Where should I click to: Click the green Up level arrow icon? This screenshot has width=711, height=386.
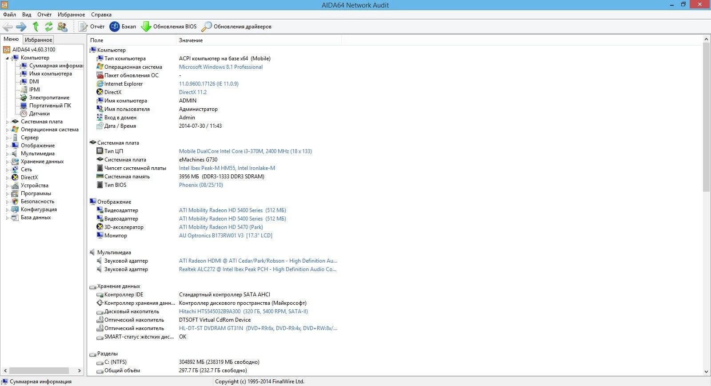point(36,27)
